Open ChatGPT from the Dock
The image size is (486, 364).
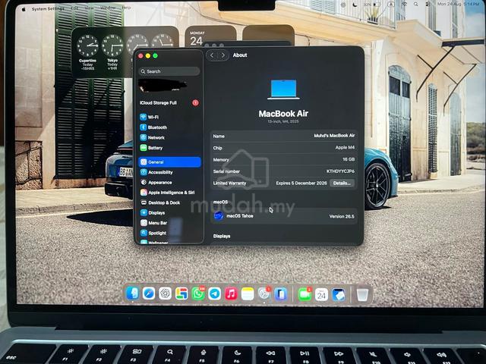click(166, 293)
